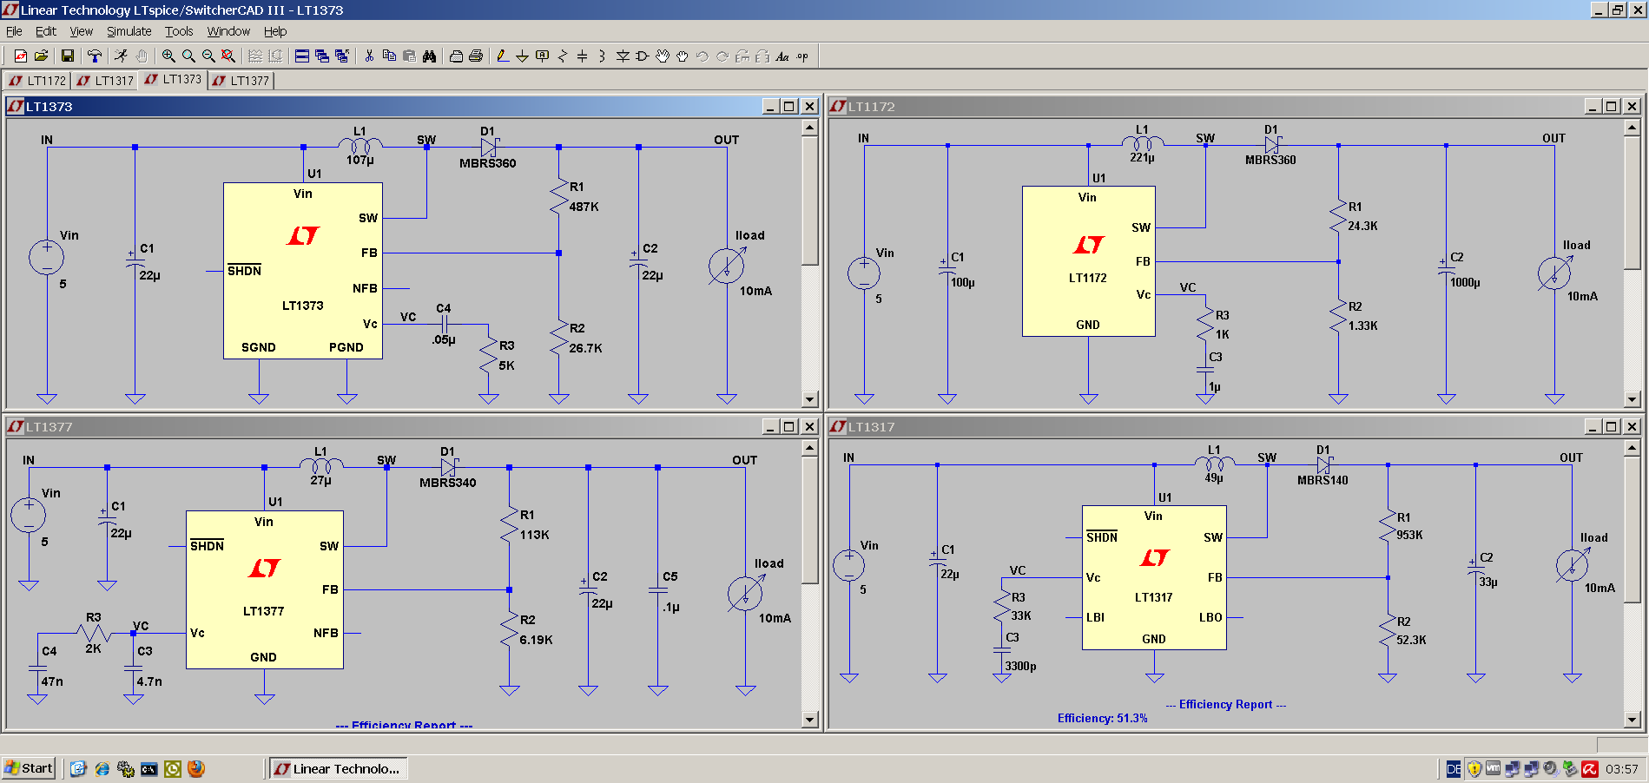Click the MBRS140 diode label in LT1317
Screen dimensions: 1649x783
click(1322, 480)
